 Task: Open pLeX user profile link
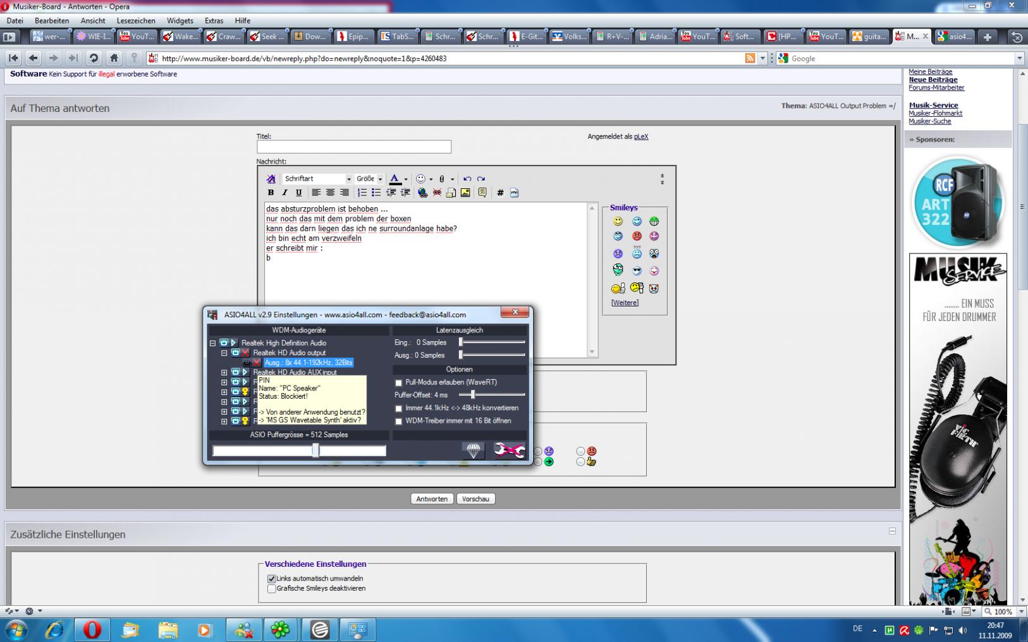641,136
